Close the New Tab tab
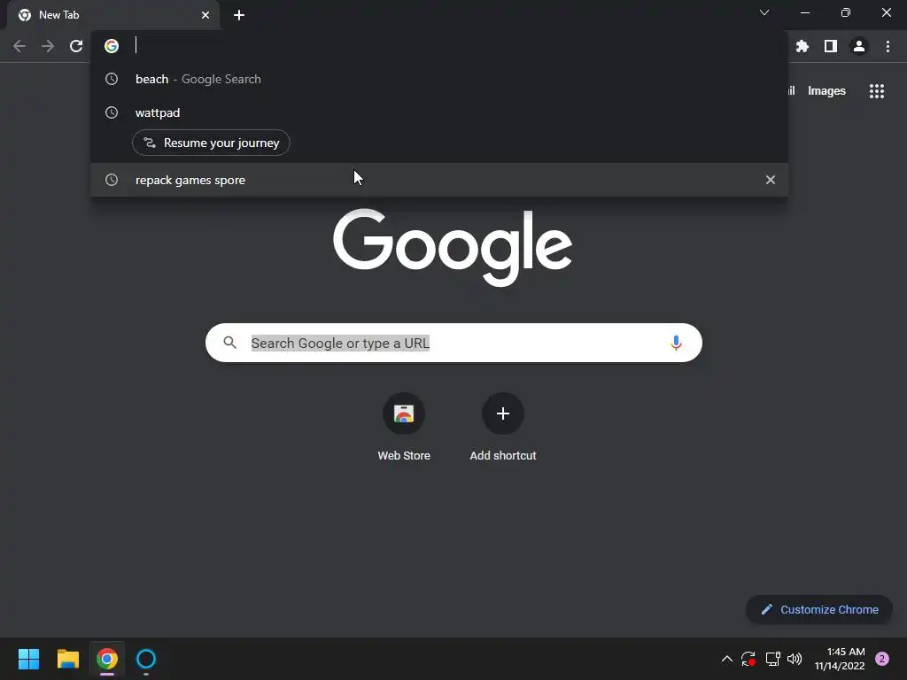This screenshot has width=907, height=680. (x=205, y=15)
